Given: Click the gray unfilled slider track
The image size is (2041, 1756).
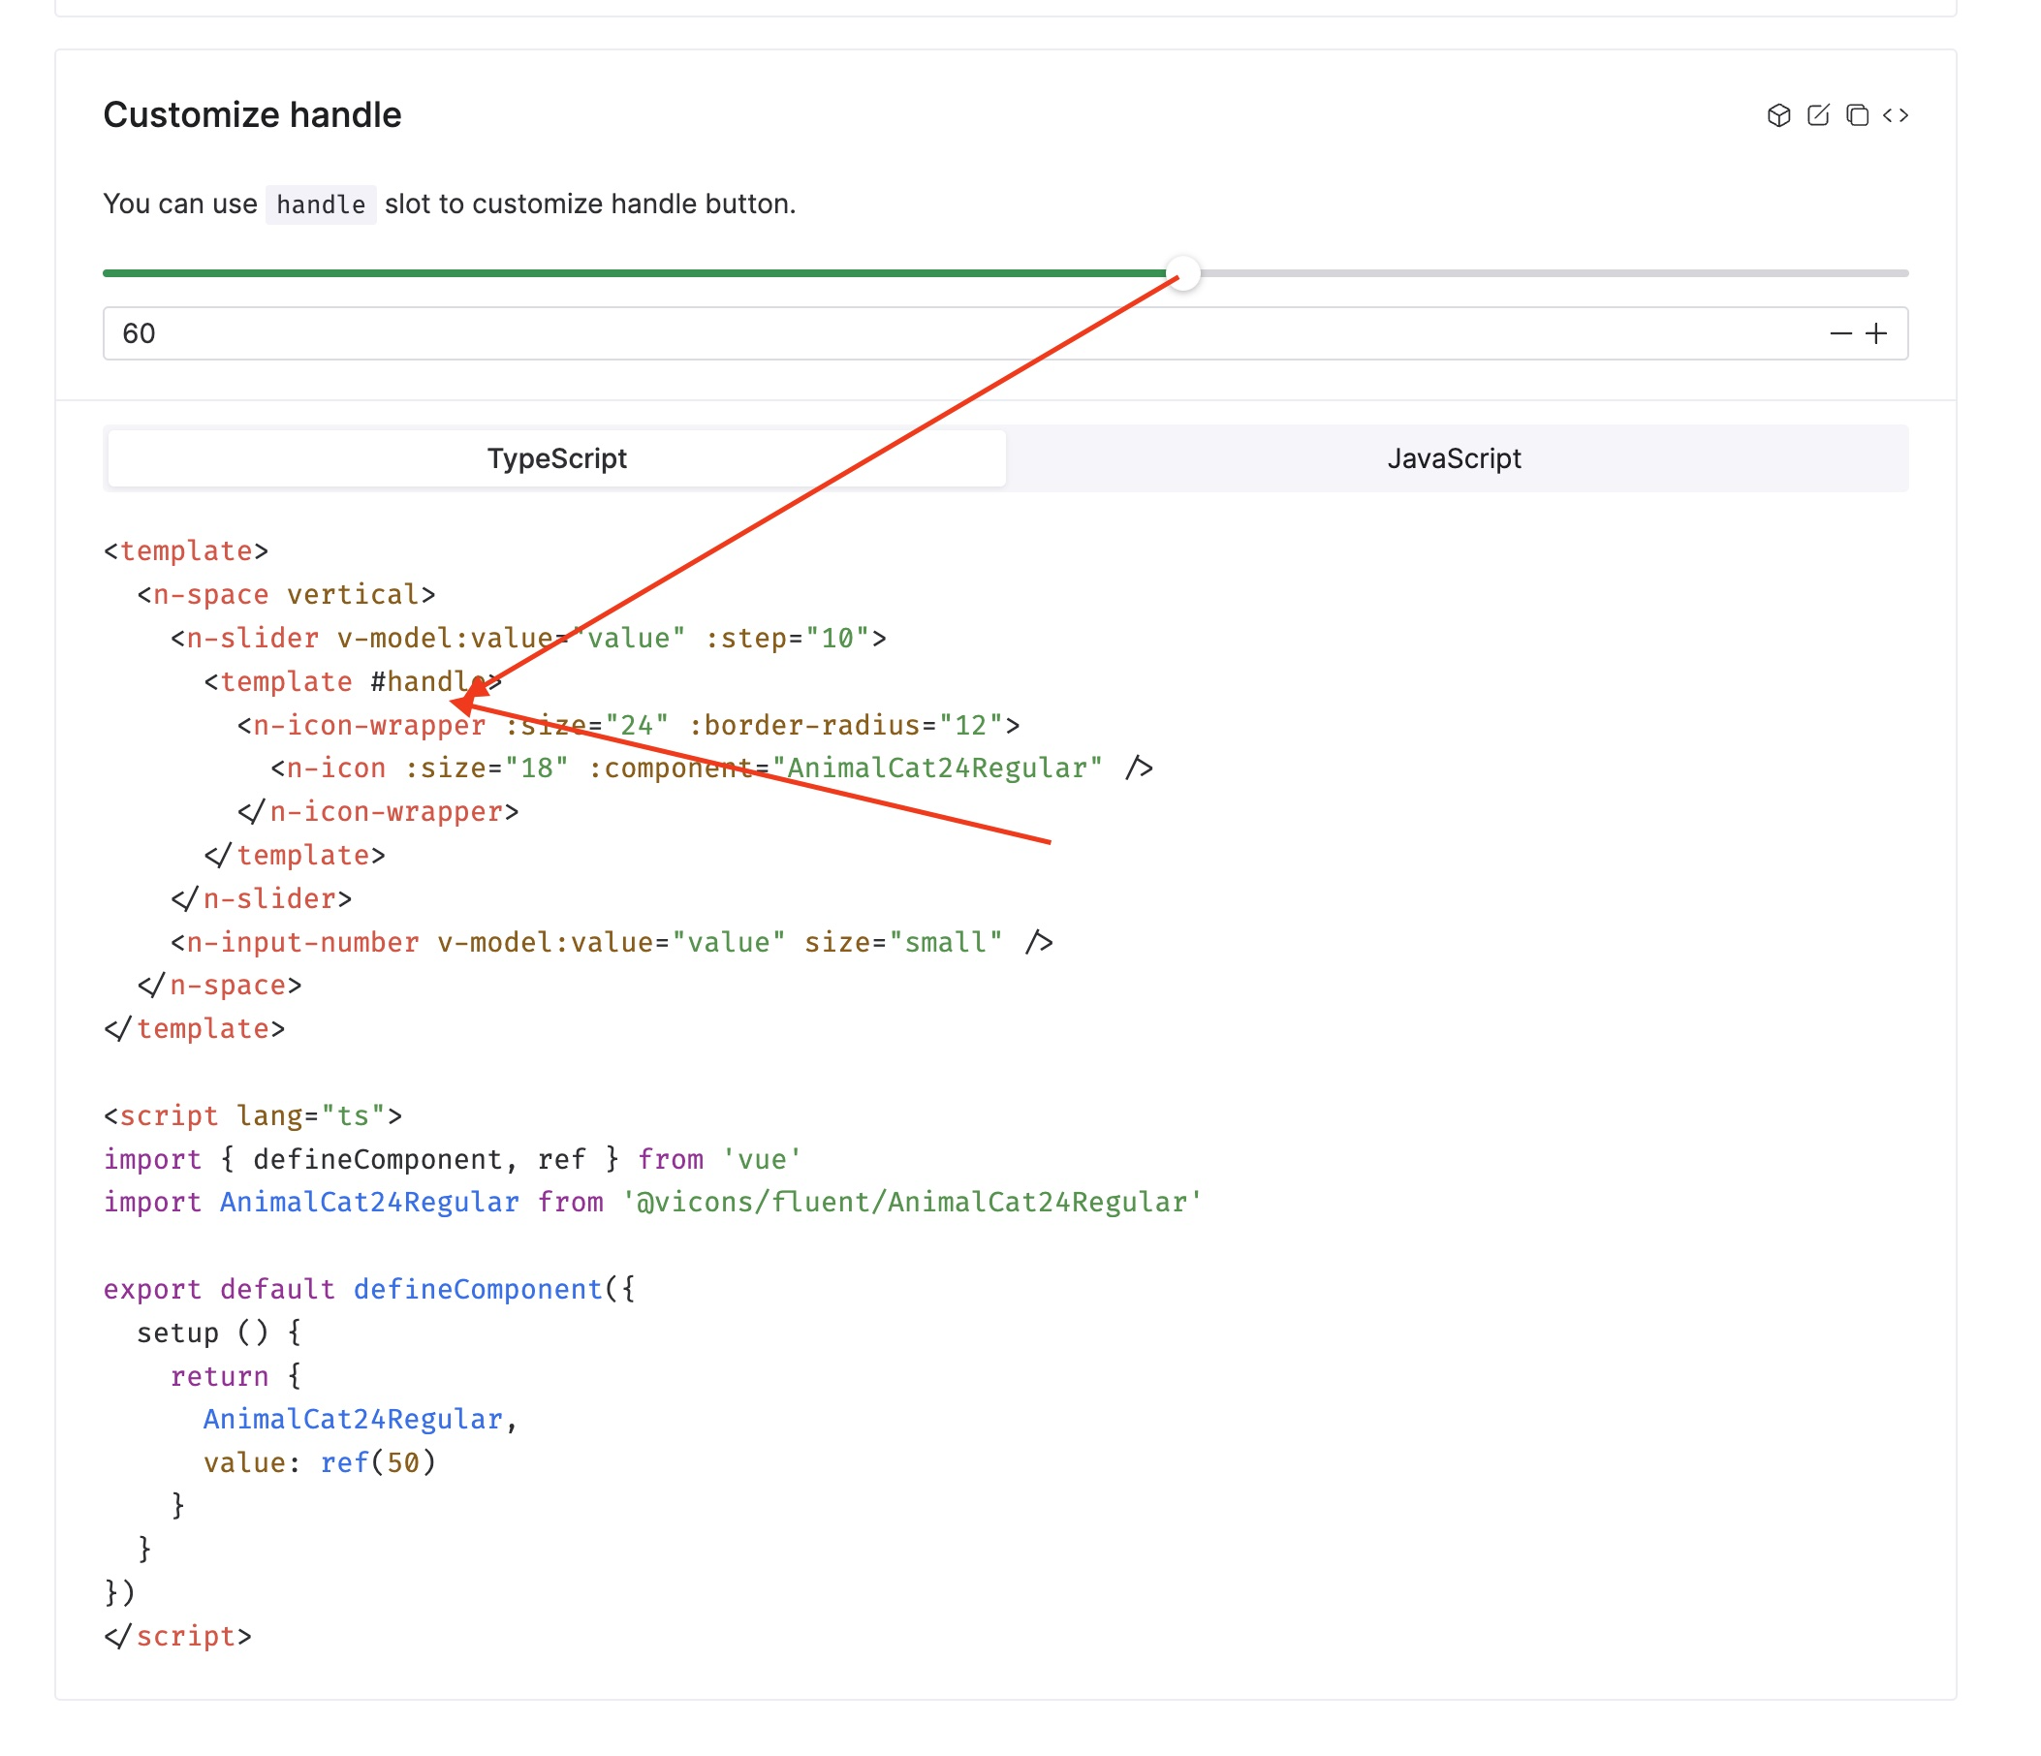Looking at the screenshot, I should coord(1576,273).
